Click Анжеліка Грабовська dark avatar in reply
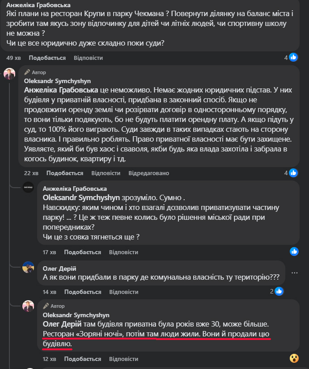This screenshot has height=369, width=309. pos(28,187)
